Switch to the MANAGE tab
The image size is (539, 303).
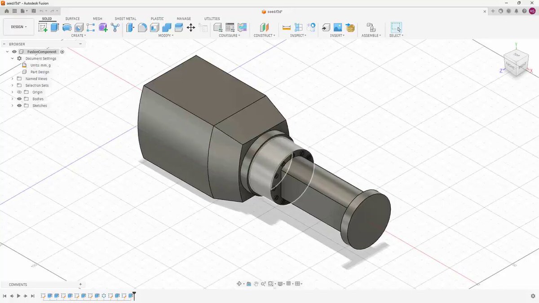click(x=184, y=19)
